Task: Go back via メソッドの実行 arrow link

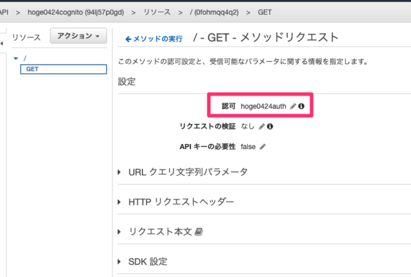Action: click(x=154, y=39)
